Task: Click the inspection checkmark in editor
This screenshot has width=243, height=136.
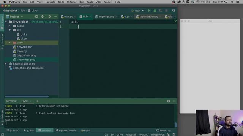Action: click(x=175, y=21)
